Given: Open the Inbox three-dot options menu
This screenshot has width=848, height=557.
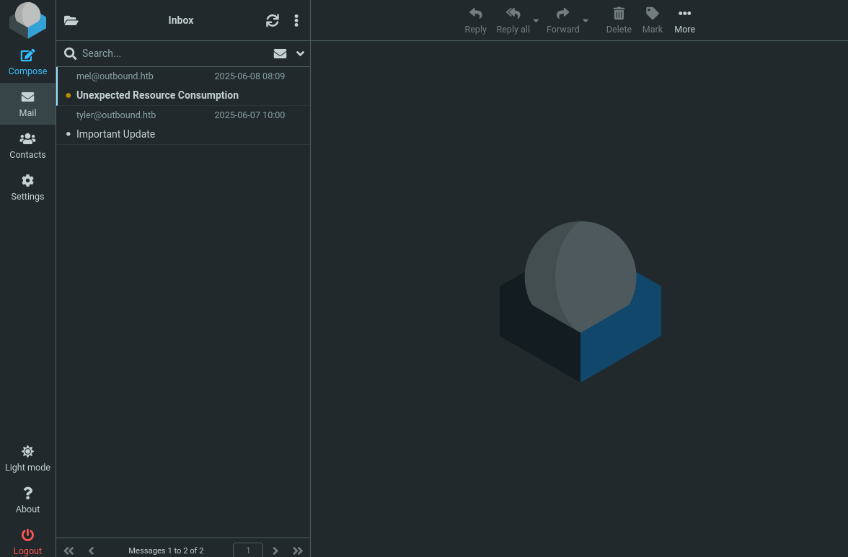Looking at the screenshot, I should pos(296,21).
